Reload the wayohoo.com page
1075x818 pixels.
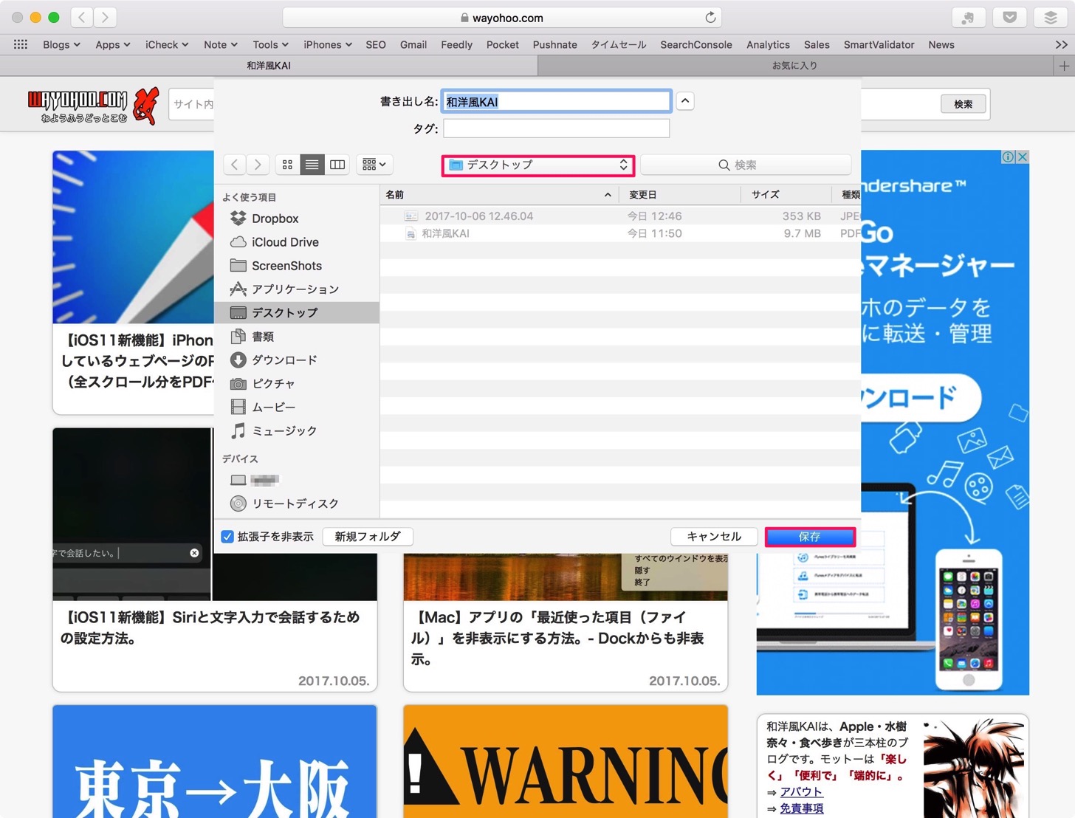coord(710,18)
